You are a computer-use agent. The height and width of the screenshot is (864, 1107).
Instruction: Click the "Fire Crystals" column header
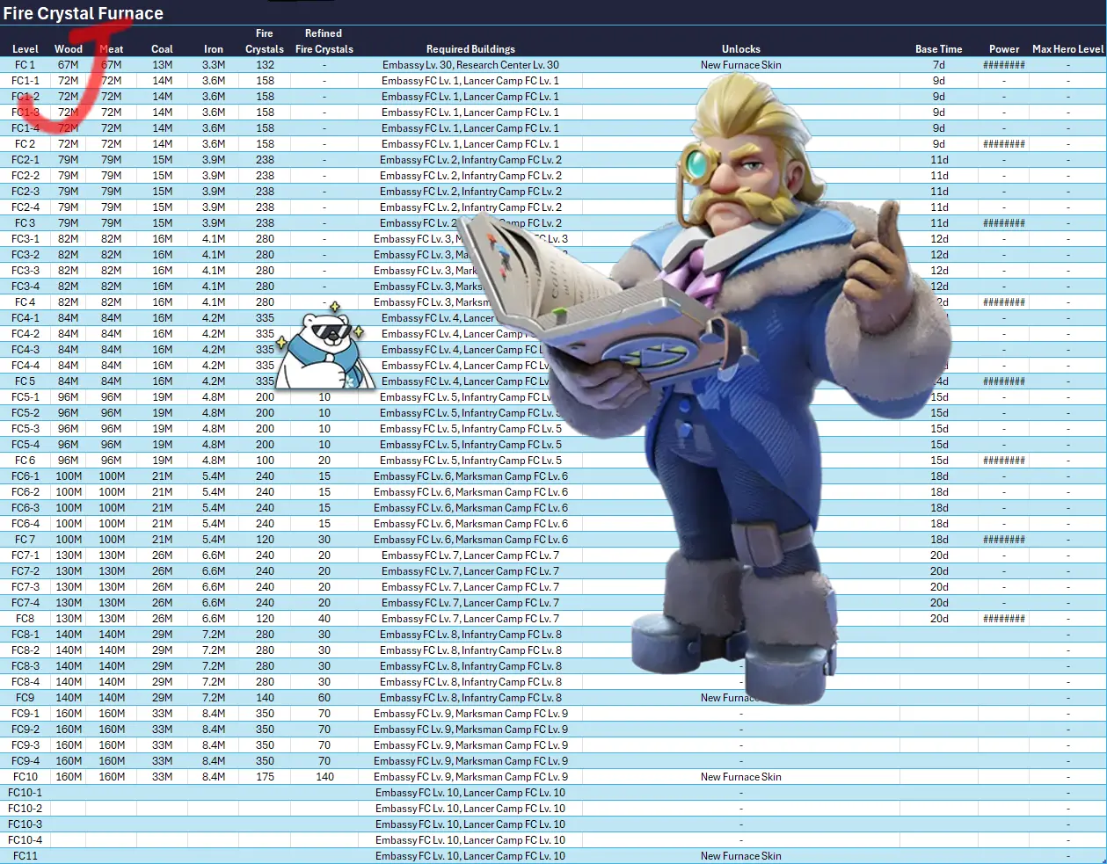click(265, 41)
